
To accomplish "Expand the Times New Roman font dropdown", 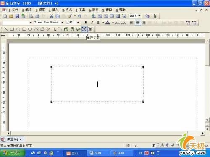I will [x=62, y=22].
